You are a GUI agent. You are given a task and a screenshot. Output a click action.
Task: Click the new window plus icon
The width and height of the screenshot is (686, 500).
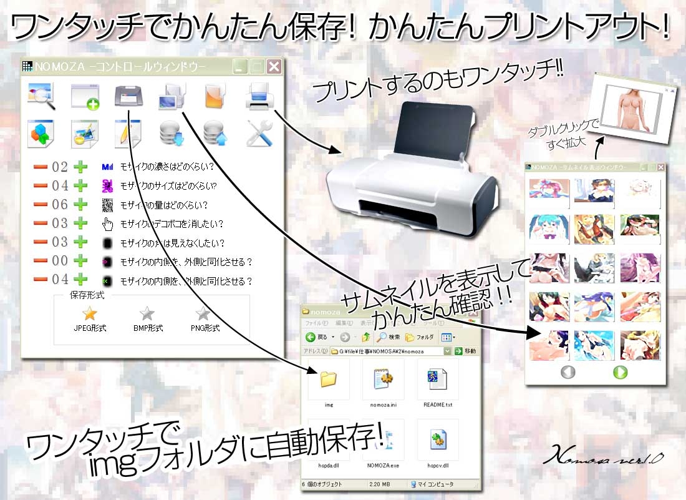tap(85, 96)
